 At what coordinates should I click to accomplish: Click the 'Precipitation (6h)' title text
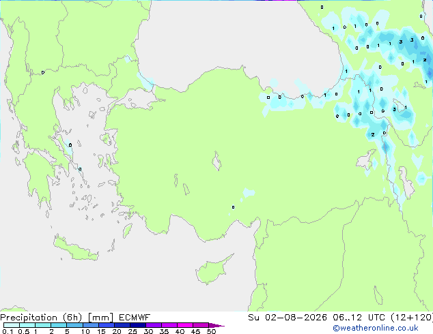click(x=41, y=318)
